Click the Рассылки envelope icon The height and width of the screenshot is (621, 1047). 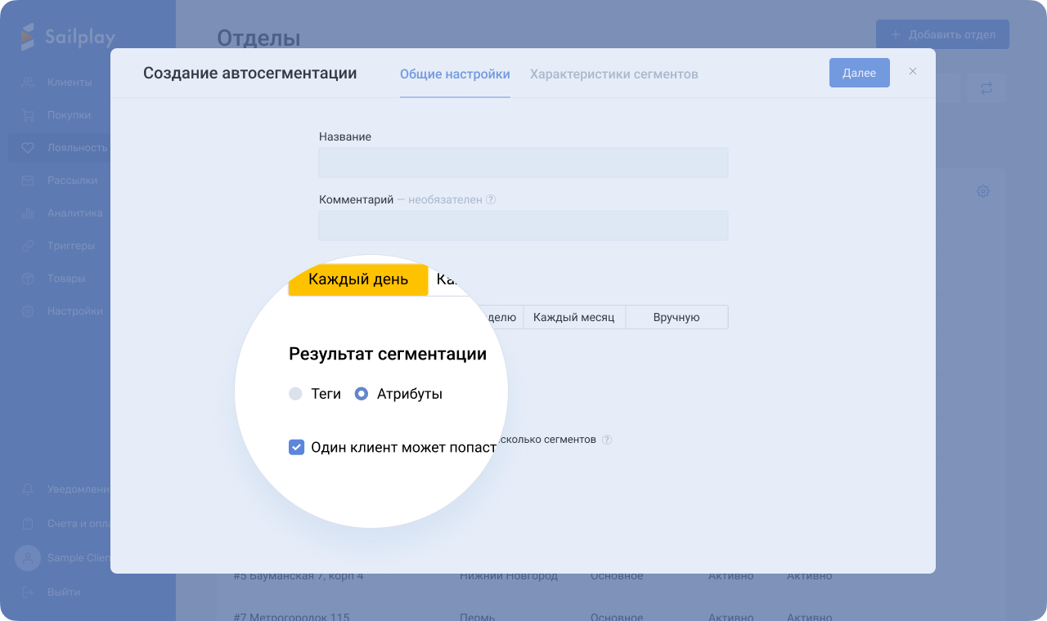(x=28, y=181)
